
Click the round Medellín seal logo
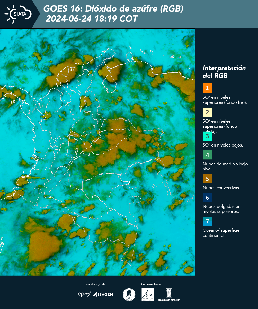pos(129,295)
